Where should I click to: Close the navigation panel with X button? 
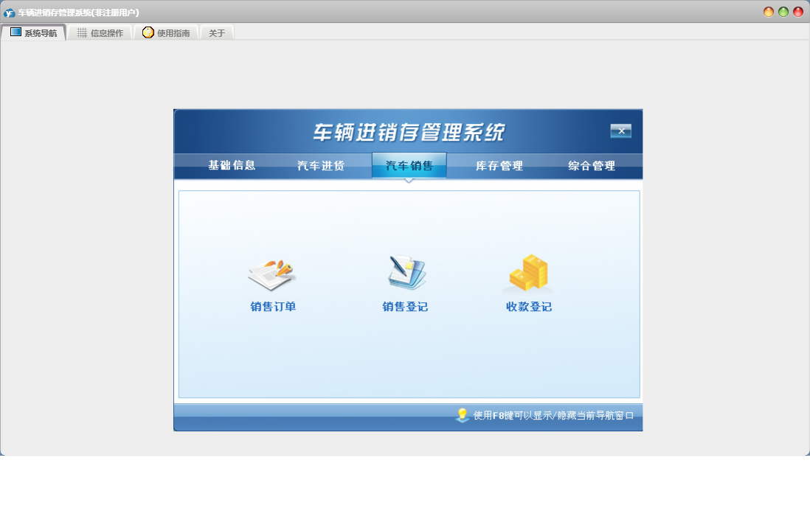click(621, 131)
